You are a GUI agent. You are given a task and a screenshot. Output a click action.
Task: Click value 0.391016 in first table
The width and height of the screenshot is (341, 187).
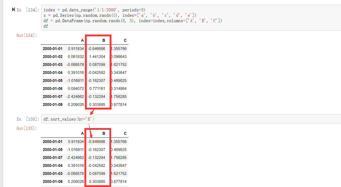coord(76,72)
